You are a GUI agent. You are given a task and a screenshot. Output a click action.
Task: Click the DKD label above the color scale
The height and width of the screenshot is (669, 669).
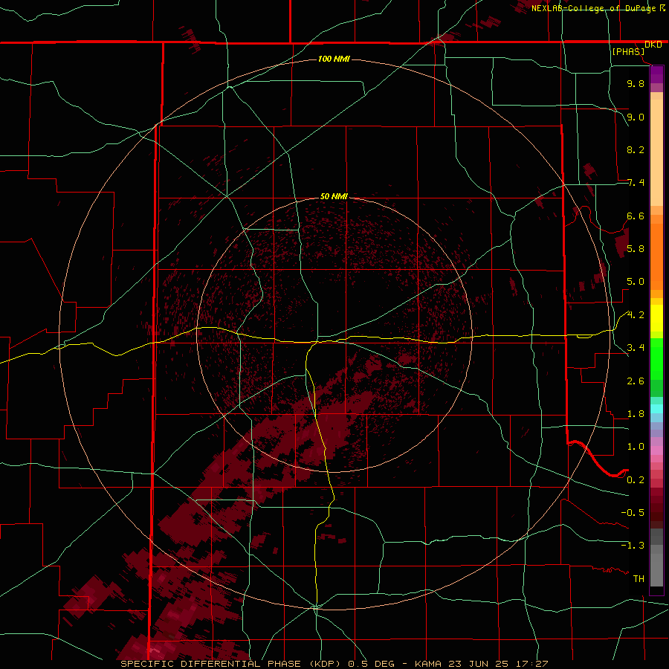[x=653, y=45]
